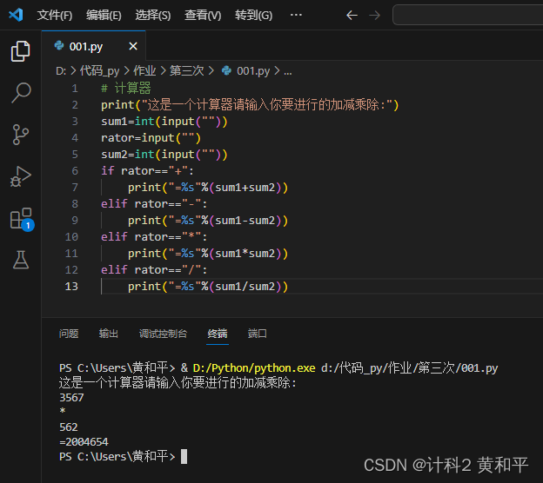
Task: Click line number 13 in the gutter
Action: click(71, 287)
